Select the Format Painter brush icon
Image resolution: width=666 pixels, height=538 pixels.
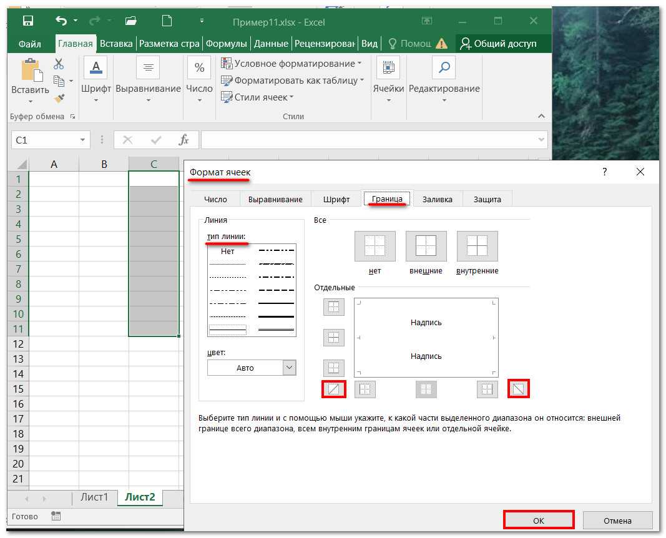(59, 98)
